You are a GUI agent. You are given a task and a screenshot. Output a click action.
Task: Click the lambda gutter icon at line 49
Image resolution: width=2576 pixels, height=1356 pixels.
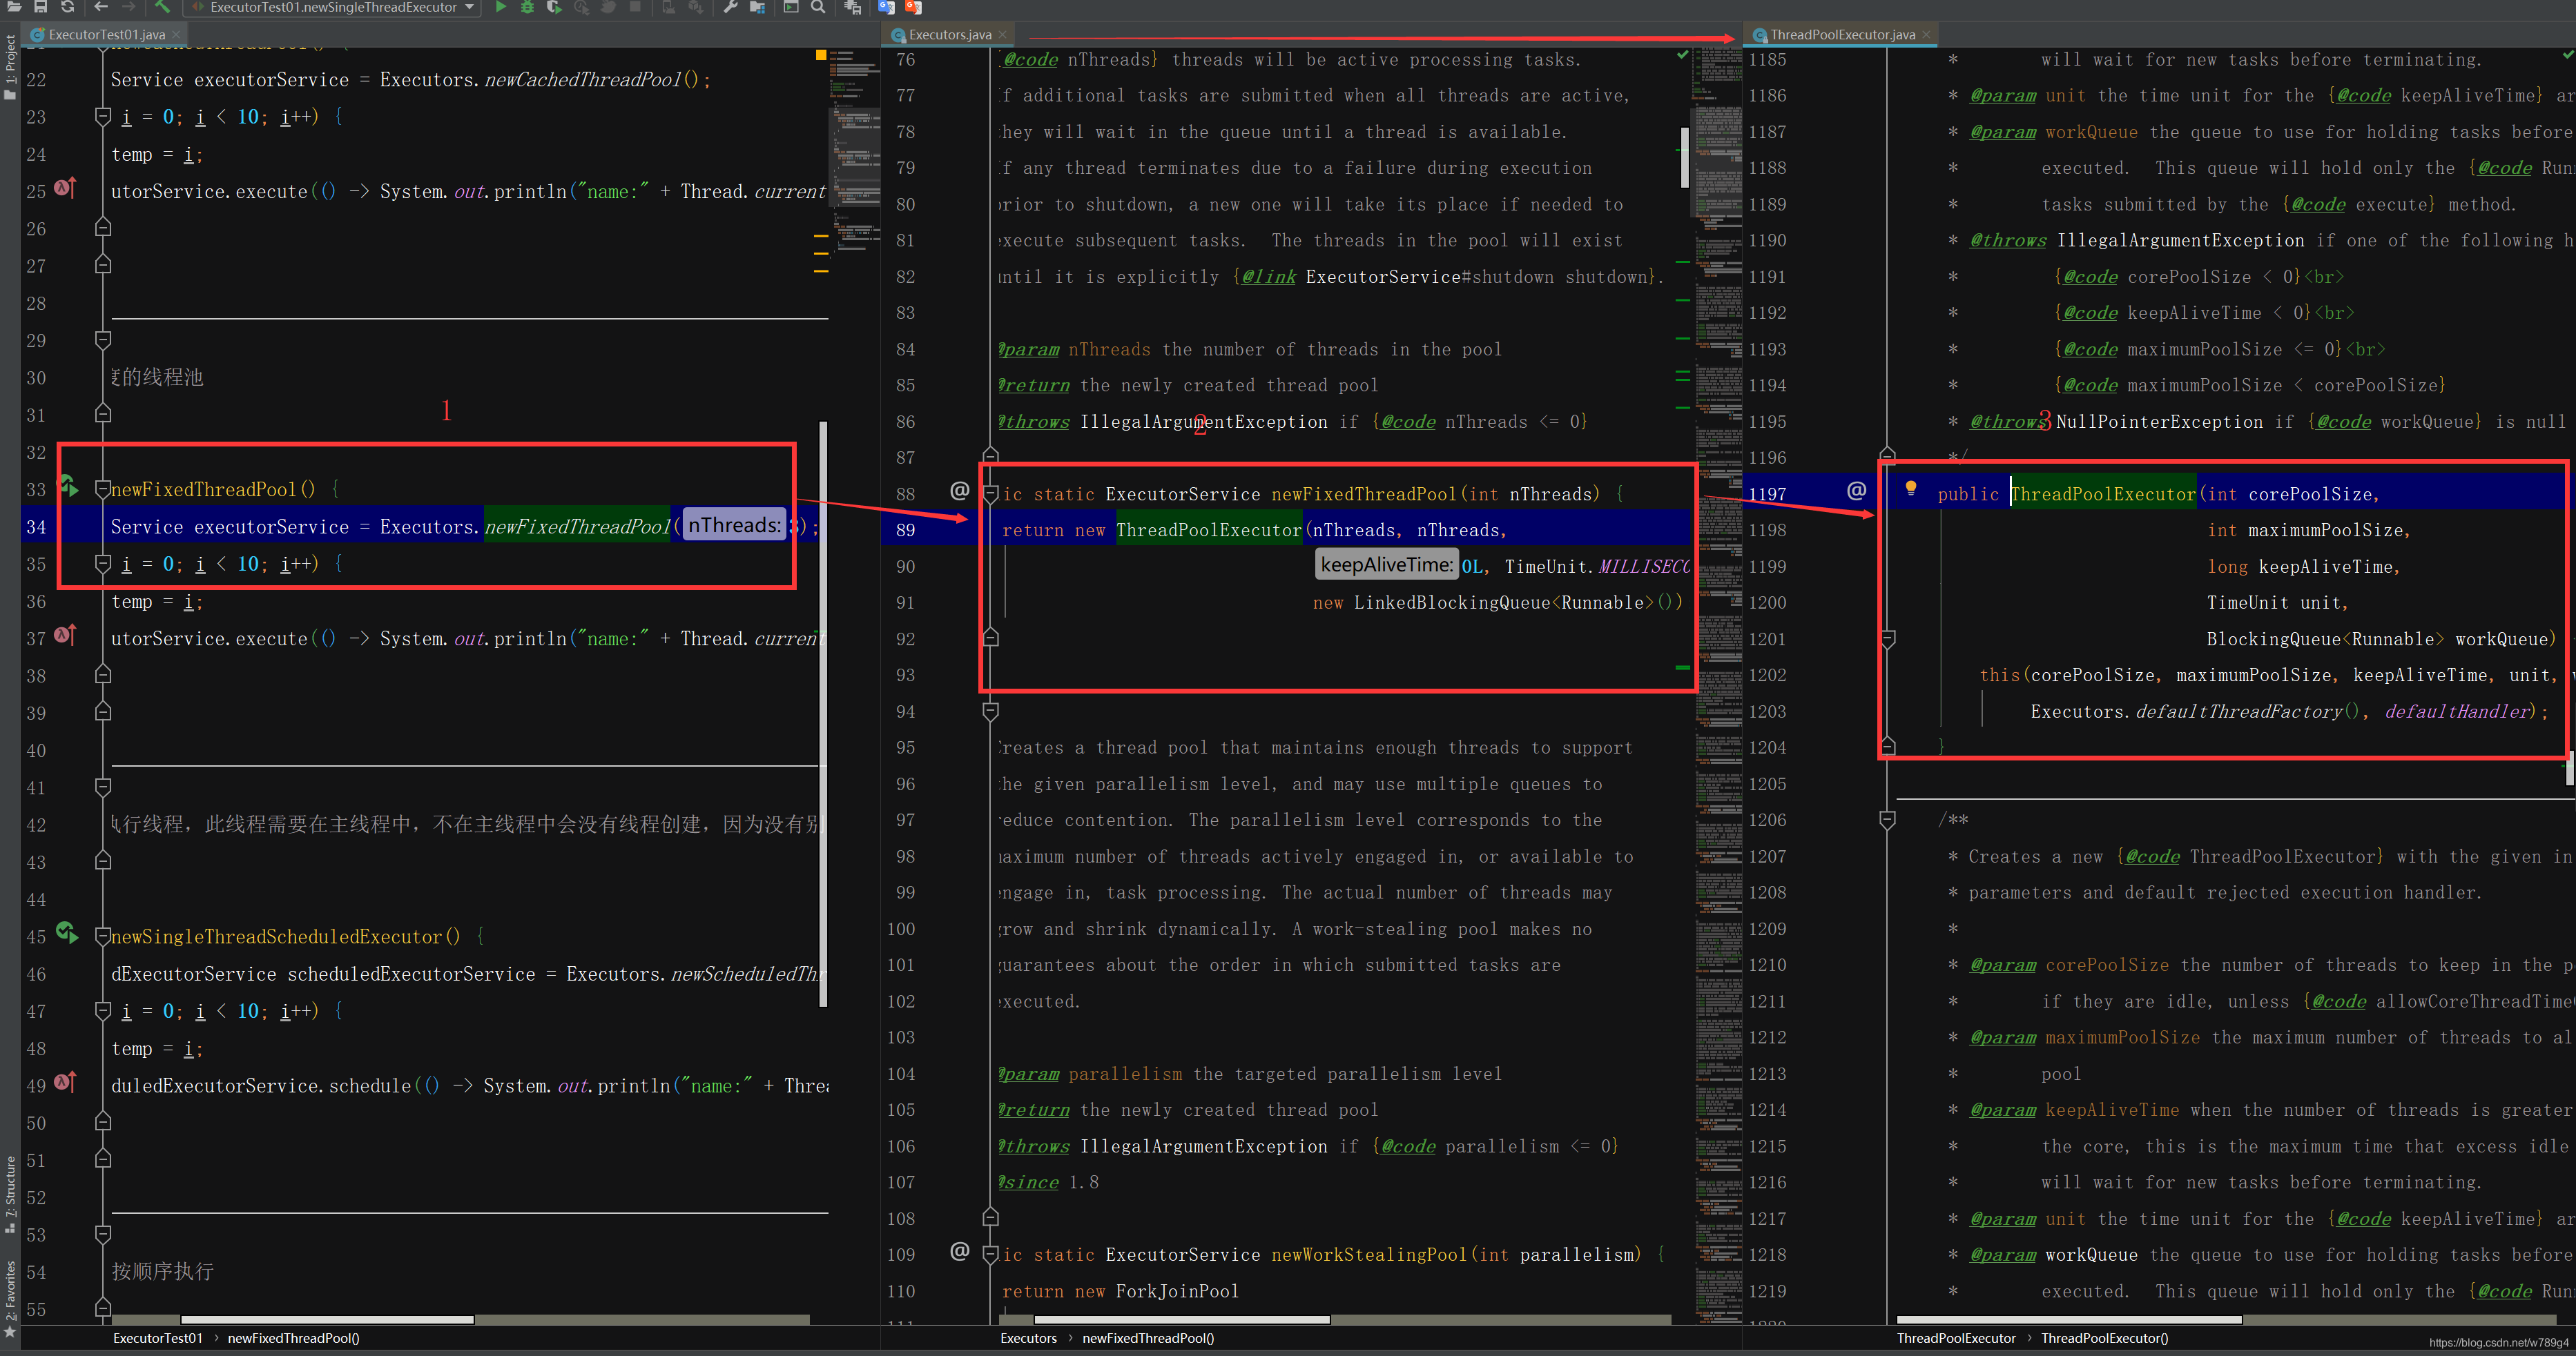(66, 1082)
